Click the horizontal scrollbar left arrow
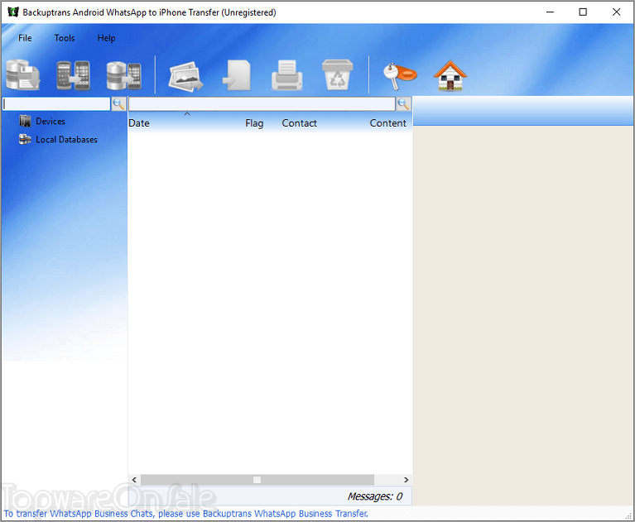This screenshot has width=635, height=522. click(134, 480)
